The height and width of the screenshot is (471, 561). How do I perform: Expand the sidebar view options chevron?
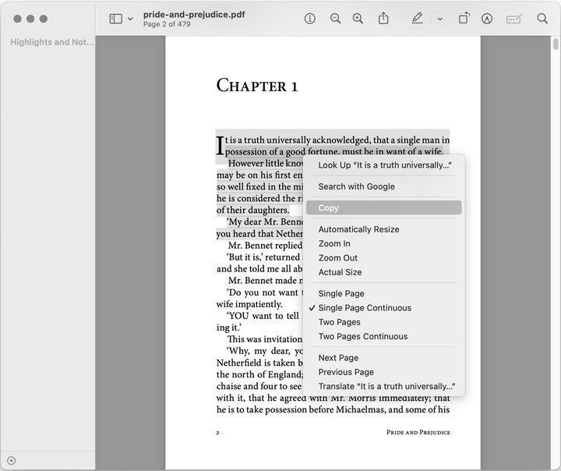(130, 19)
